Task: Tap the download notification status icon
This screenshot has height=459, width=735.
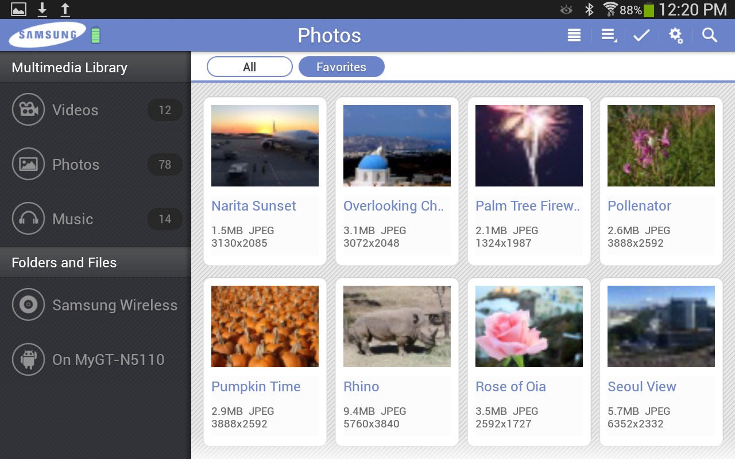Action: pyautogui.click(x=42, y=9)
